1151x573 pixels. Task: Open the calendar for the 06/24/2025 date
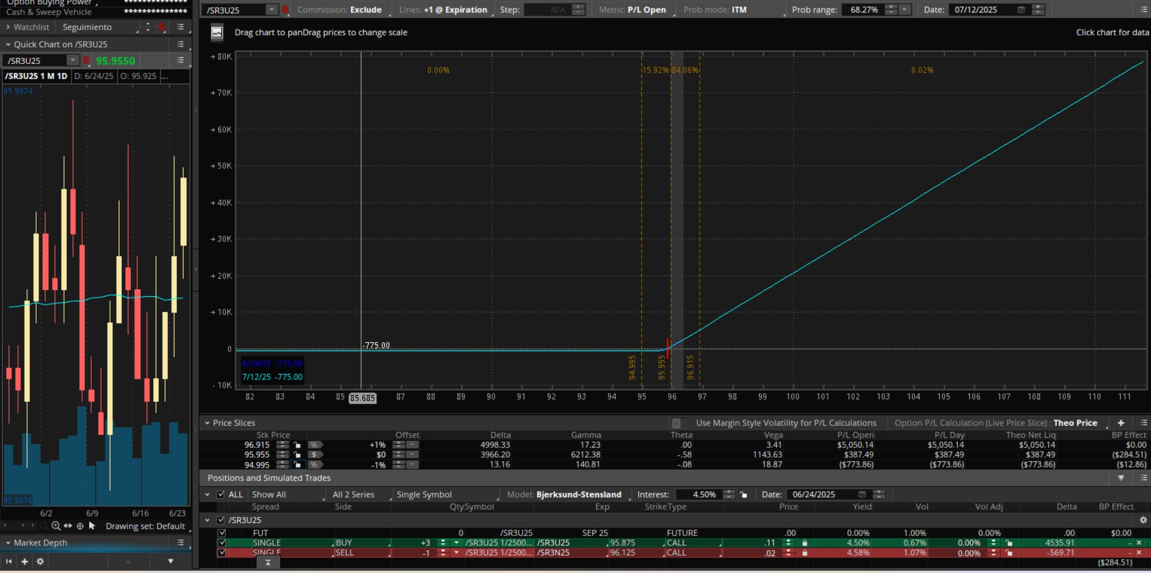862,495
